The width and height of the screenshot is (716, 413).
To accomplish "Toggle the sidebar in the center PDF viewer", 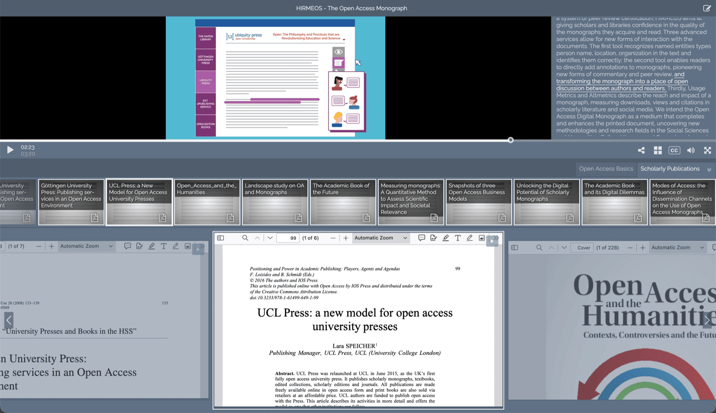I will tap(221, 238).
